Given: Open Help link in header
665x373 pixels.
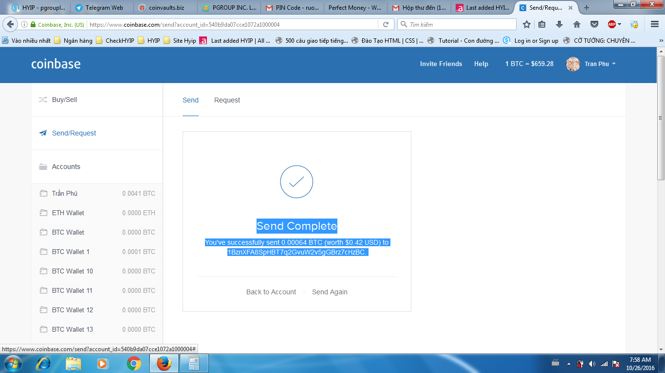Looking at the screenshot, I should [x=481, y=64].
